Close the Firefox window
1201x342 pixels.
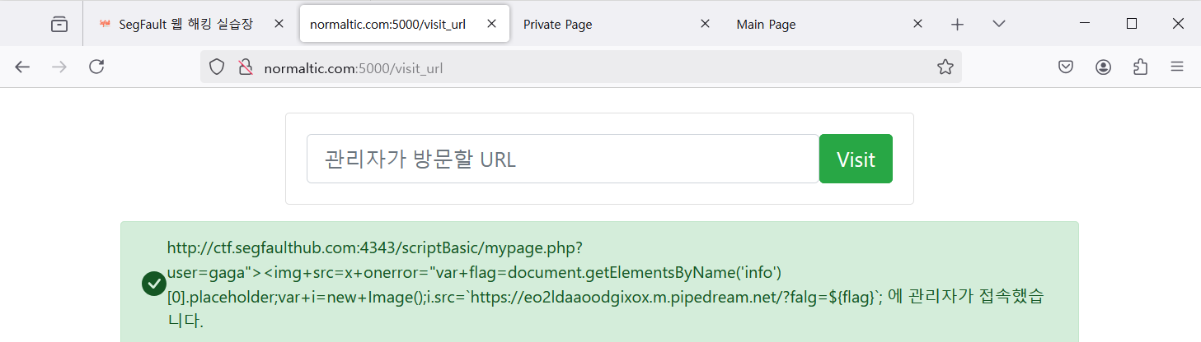[1178, 24]
